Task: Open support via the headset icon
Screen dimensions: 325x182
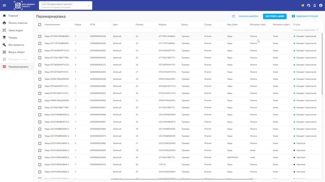Action: point(309,6)
